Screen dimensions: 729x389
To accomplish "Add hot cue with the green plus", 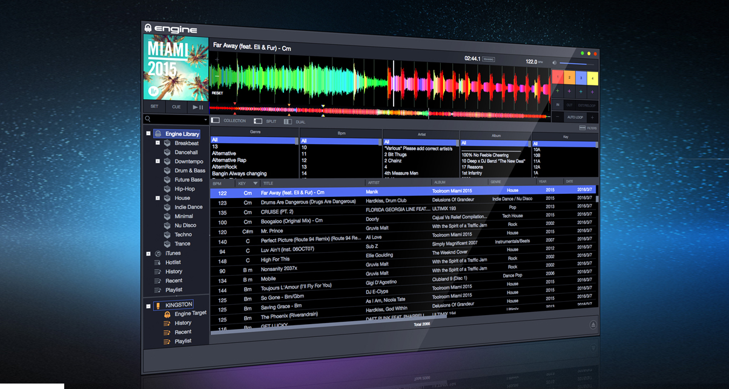I will 556,91.
